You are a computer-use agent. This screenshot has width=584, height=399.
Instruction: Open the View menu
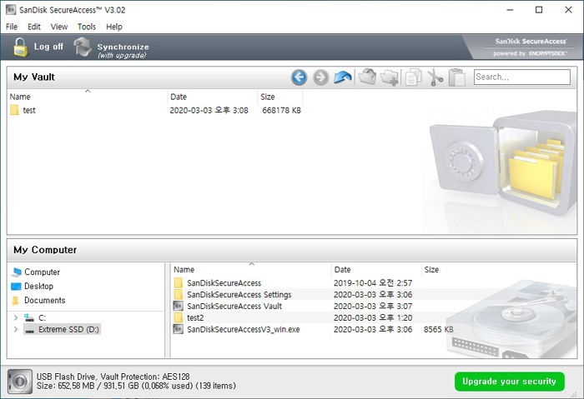pos(59,27)
